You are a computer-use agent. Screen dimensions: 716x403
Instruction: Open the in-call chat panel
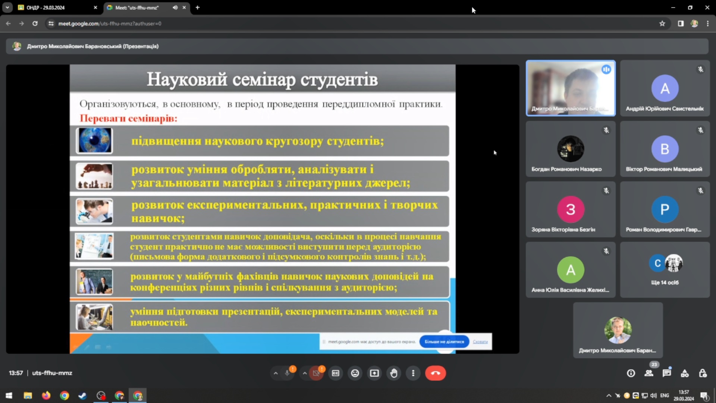pos(667,373)
